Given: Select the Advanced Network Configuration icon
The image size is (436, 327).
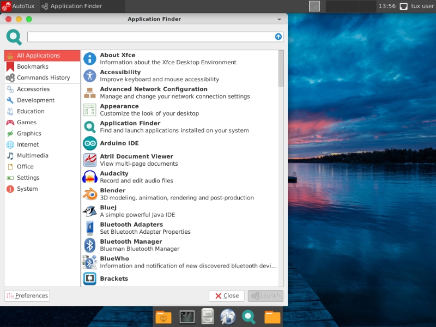Looking at the screenshot, I should click(x=90, y=93).
